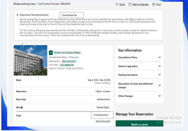Click the green Holiday Inn logo icon
The width and height of the screenshot is (188, 131).
pos(51,53)
